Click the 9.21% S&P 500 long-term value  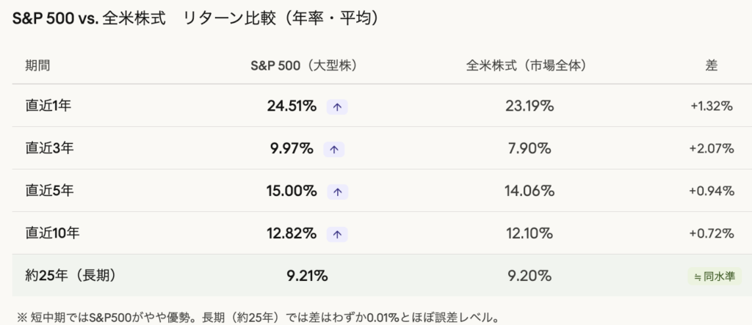pos(307,276)
